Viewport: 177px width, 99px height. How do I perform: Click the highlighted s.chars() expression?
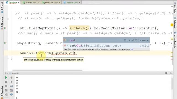79,28
